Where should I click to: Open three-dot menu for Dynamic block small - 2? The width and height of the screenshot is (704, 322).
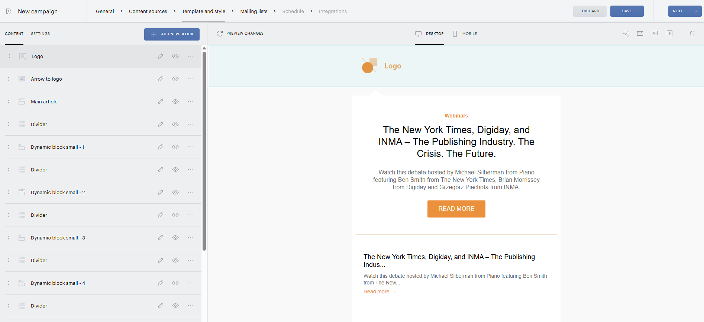[x=190, y=192]
